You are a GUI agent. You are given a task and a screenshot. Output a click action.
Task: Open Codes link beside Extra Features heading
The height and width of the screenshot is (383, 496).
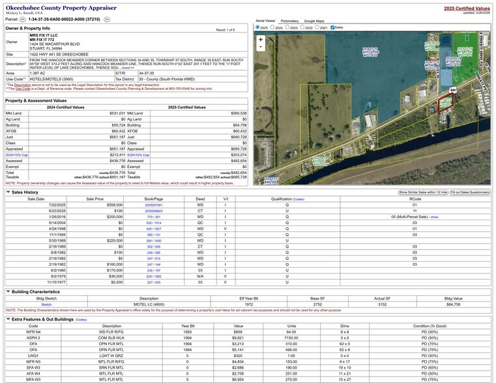coord(81,320)
